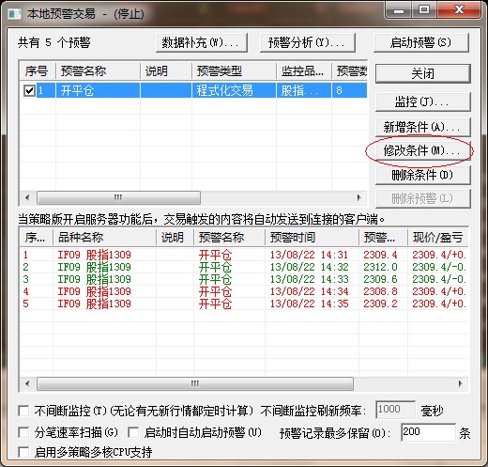
Task: Click 现价/盈亏 column header
Action: pos(438,238)
